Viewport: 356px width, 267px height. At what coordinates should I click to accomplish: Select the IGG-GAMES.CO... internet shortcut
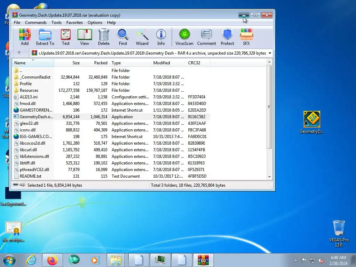(x=33, y=136)
